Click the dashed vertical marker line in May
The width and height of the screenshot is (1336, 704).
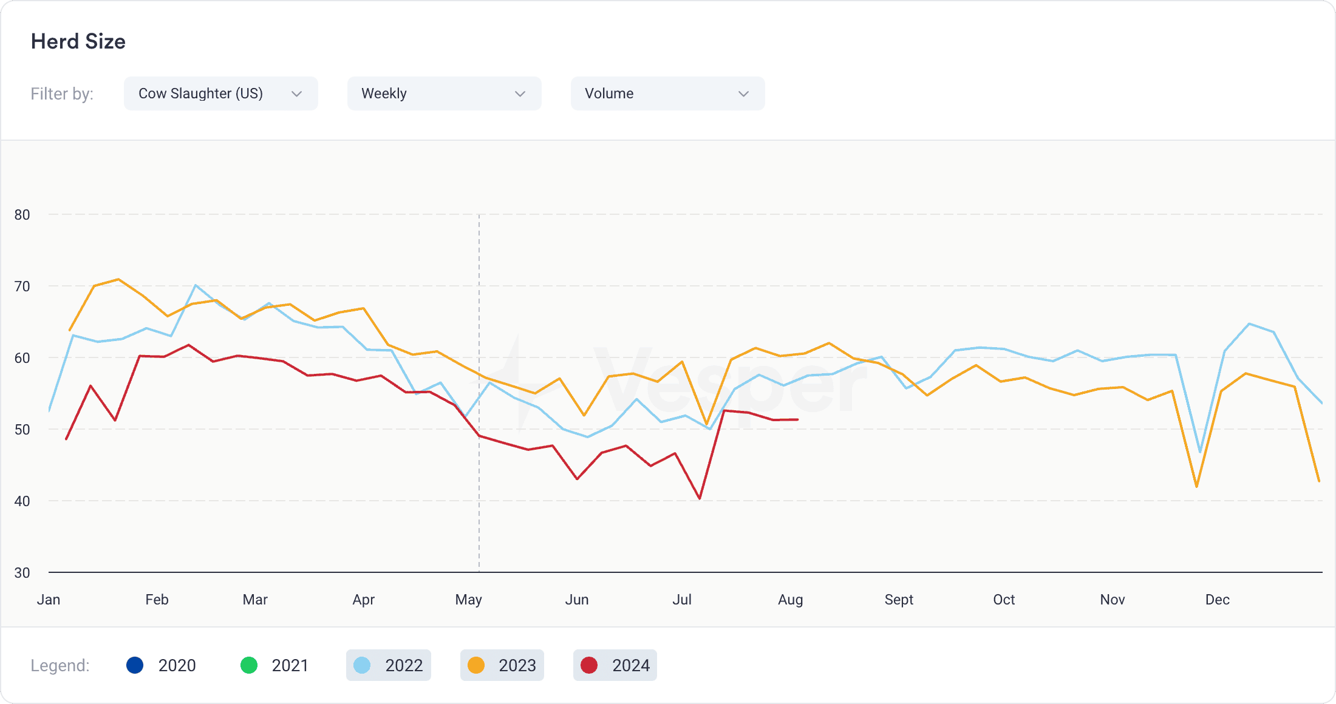pyautogui.click(x=479, y=393)
